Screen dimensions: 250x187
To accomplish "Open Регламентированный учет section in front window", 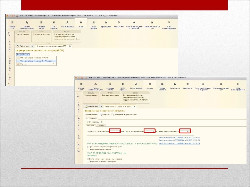I will coord(221,87).
